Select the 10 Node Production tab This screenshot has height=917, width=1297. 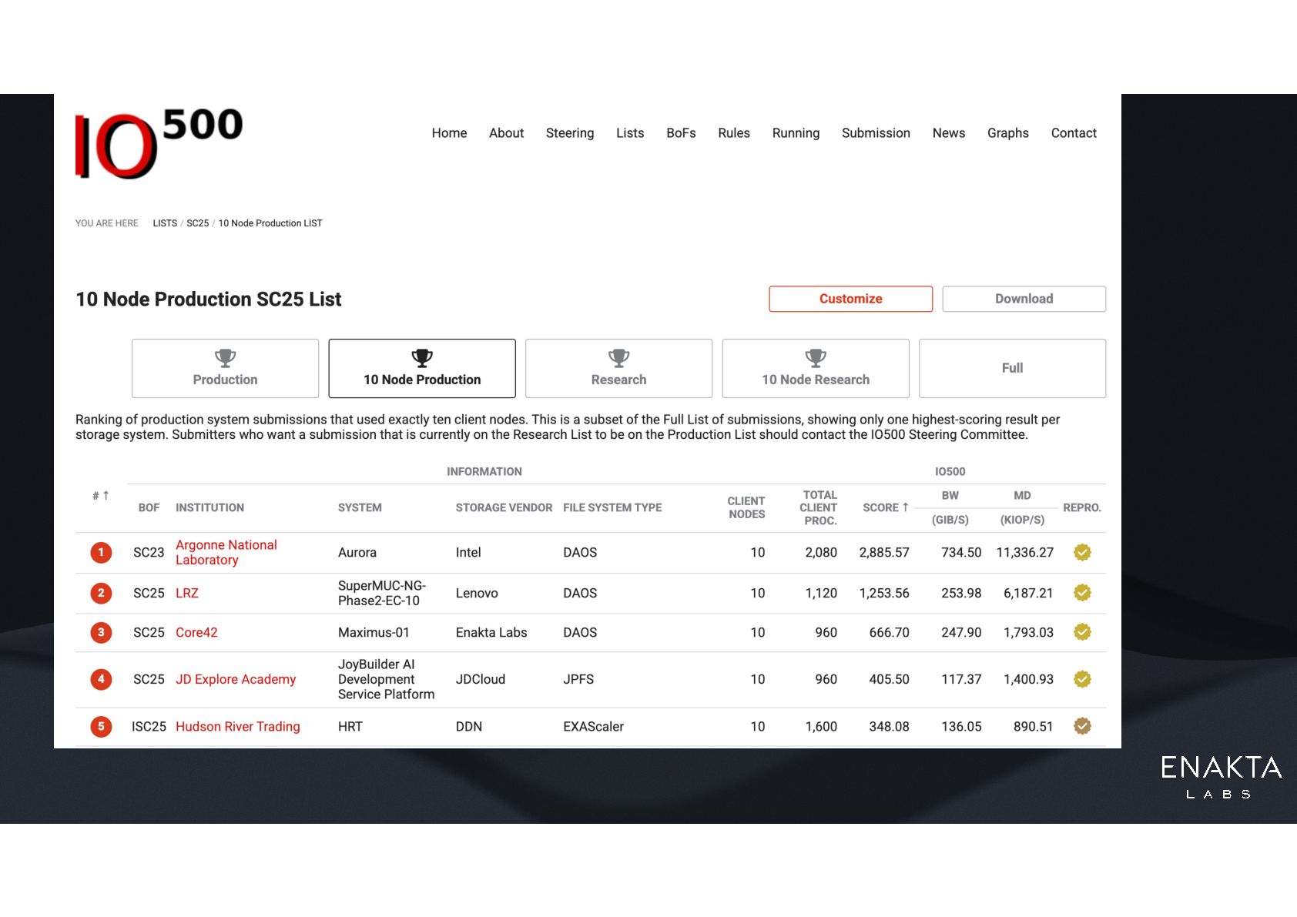(422, 368)
